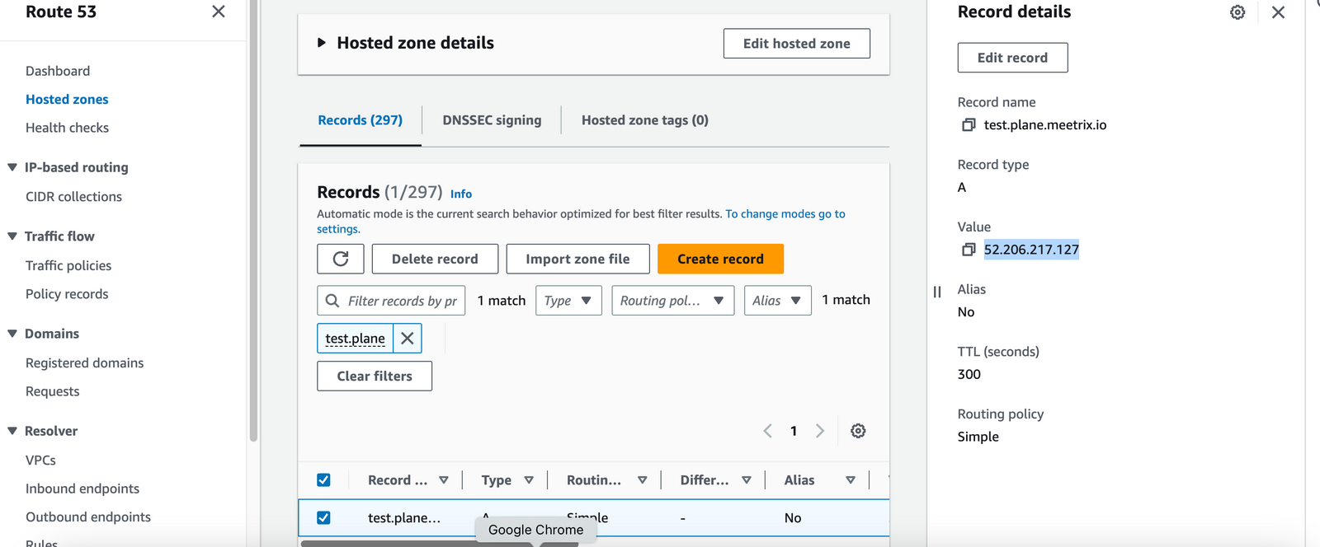Expand the Hosted zone details section
Viewport: 1320px width, 547px height.
pos(322,43)
